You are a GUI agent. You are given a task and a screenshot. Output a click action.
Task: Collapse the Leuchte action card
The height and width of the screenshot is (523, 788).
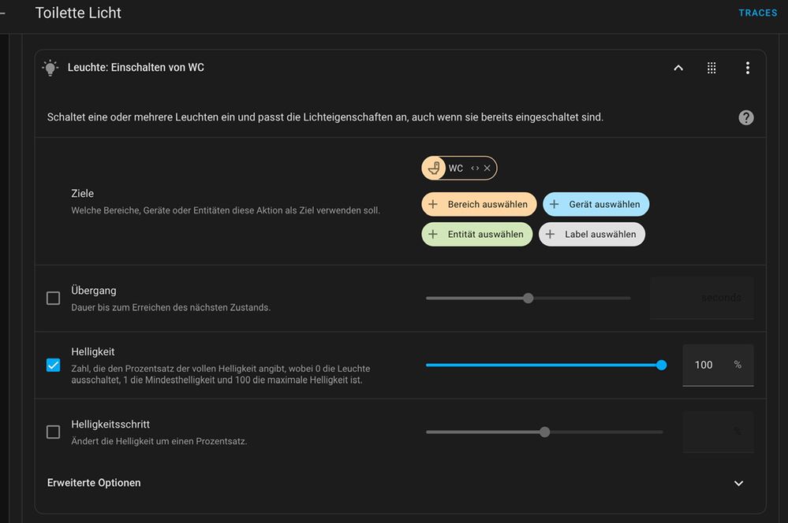[678, 68]
